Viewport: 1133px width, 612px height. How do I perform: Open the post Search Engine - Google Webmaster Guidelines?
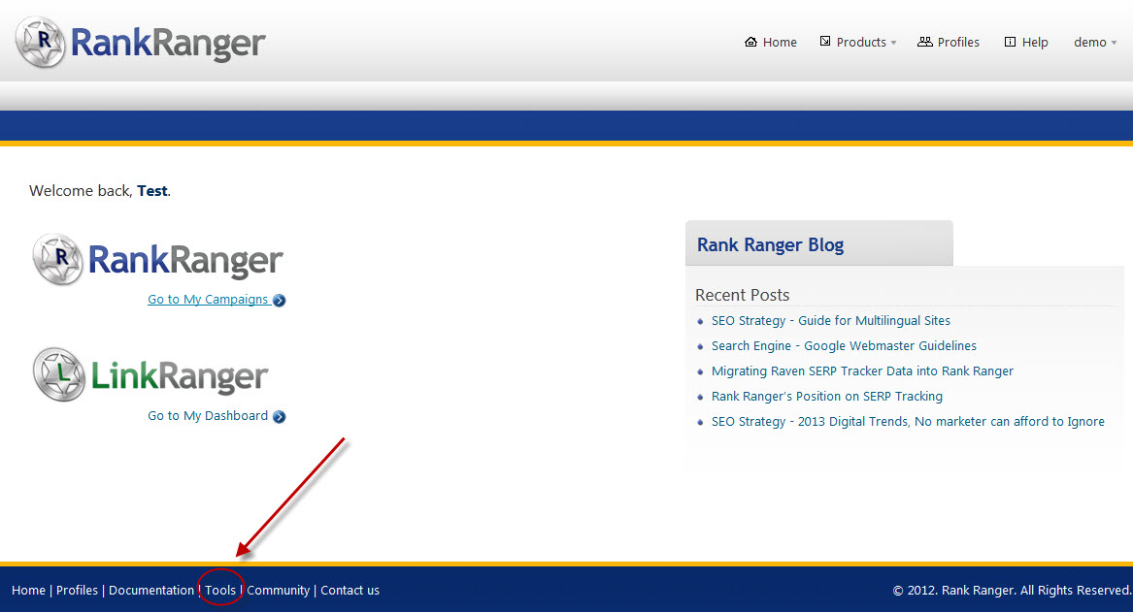844,345
